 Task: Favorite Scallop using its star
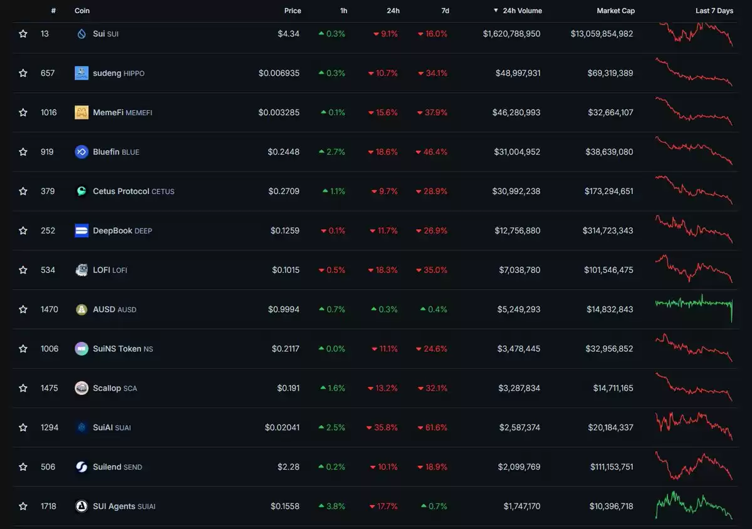(x=23, y=388)
